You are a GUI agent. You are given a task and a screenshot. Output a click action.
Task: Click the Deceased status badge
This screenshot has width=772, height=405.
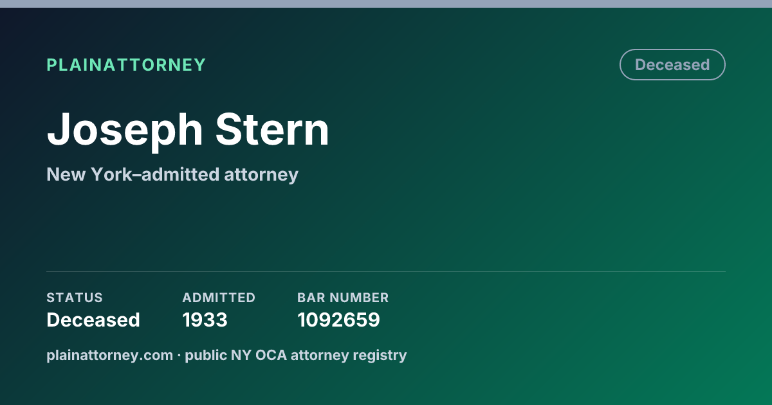coord(672,65)
